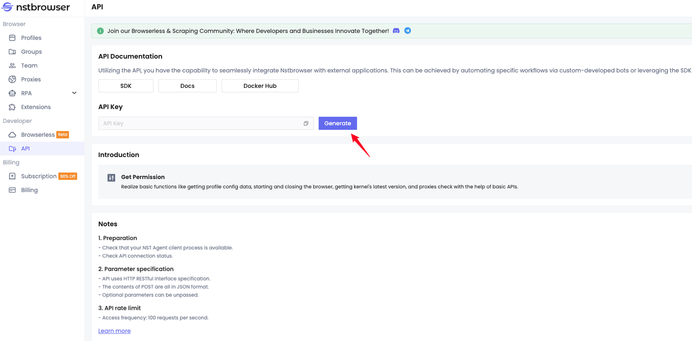692x341 pixels.
Task: Click the API sidebar icon
Action: (12, 148)
